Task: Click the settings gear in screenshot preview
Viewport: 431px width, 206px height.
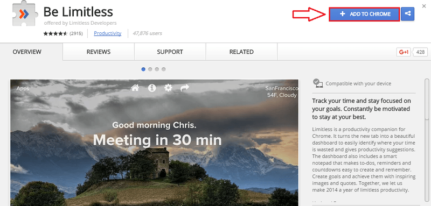Action: click(168, 88)
